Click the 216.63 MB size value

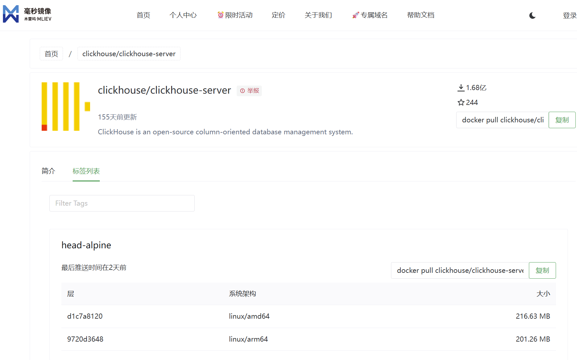pyautogui.click(x=533, y=316)
